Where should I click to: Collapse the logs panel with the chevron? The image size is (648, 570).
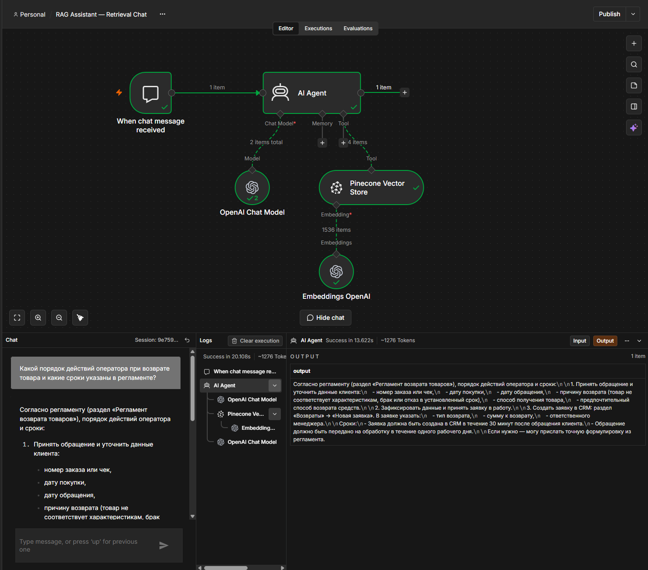639,341
